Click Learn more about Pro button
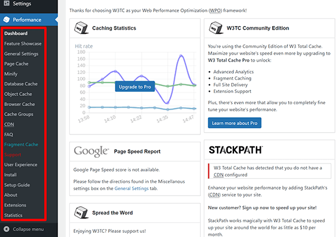 [x=235, y=123]
